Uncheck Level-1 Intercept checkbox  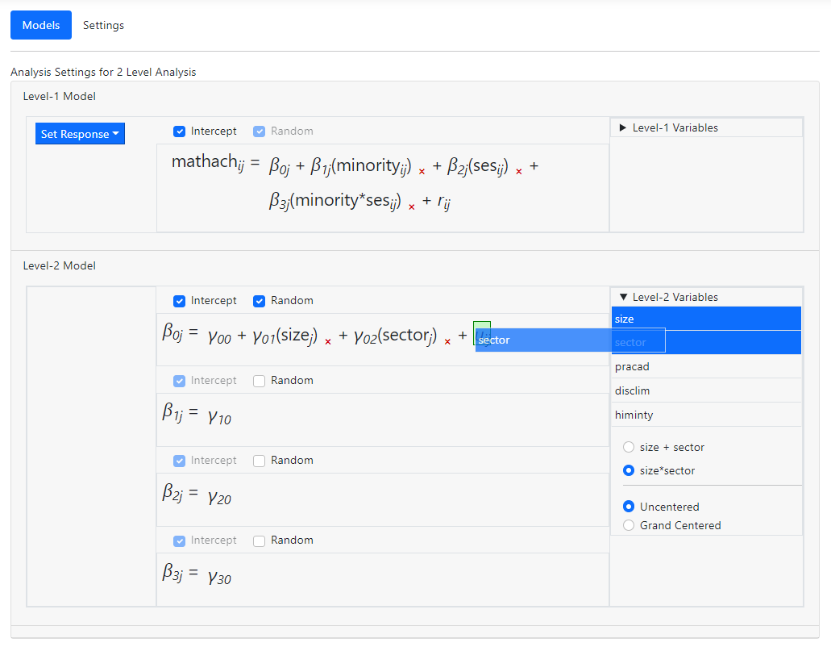180,131
